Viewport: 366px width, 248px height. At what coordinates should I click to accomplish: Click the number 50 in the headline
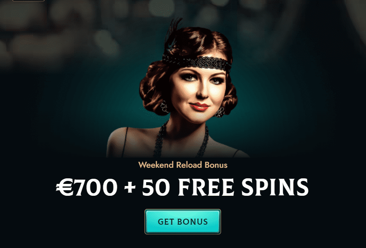pos(156,187)
